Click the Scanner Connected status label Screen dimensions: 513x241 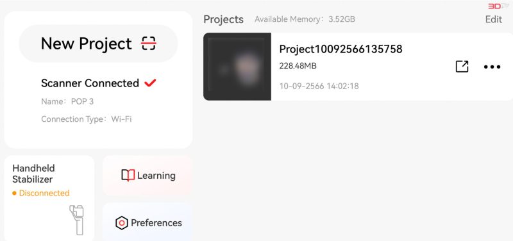(90, 83)
